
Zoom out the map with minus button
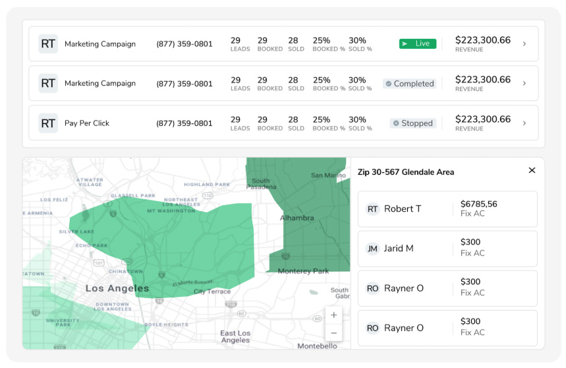(334, 333)
